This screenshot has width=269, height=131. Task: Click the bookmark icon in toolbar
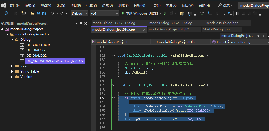pyautogui.click(x=238, y=13)
